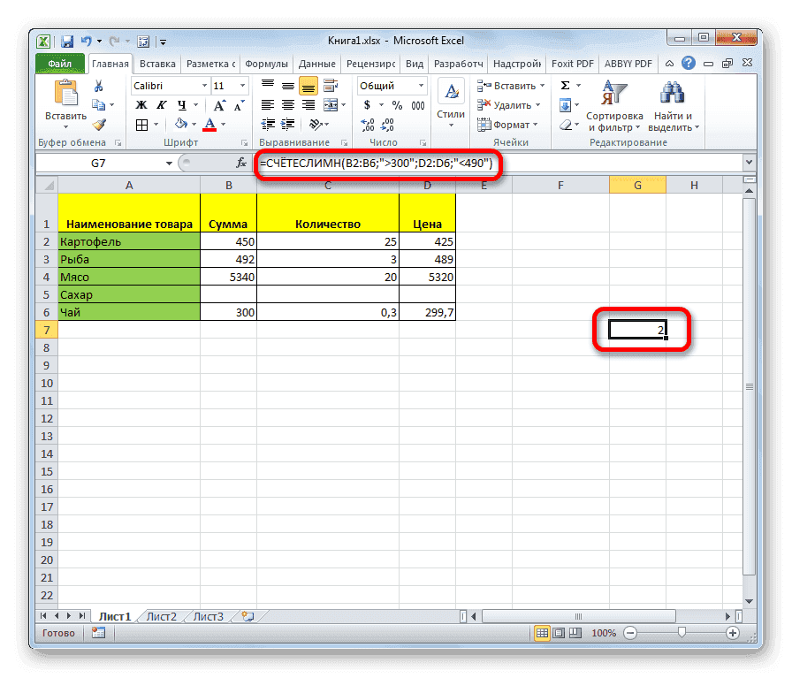
Task: Toggle italic formatting (К)
Action: pyautogui.click(x=159, y=104)
